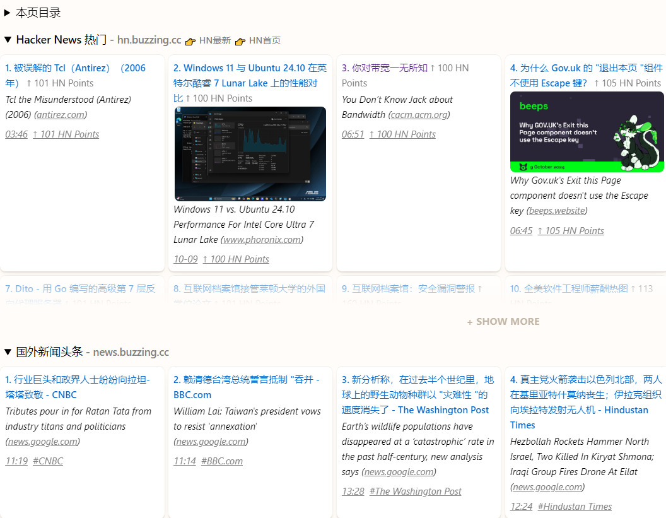This screenshot has height=518, width=666.
Task: Open the #The Washington Post tag link
Action: (416, 492)
